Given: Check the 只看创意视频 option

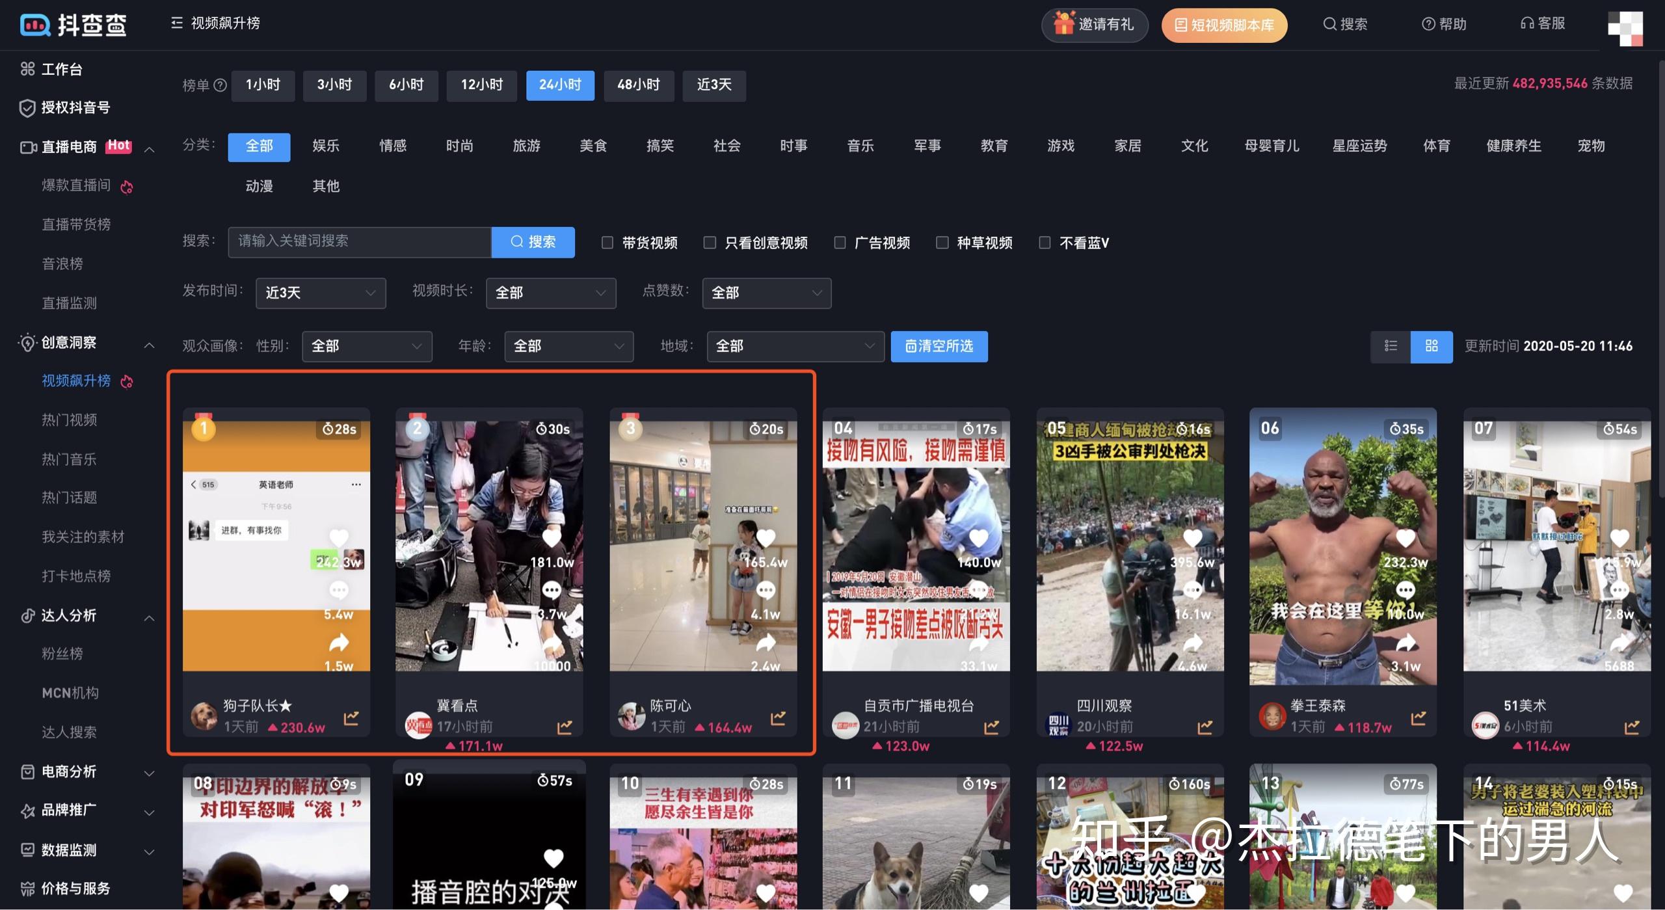Looking at the screenshot, I should pyautogui.click(x=710, y=243).
